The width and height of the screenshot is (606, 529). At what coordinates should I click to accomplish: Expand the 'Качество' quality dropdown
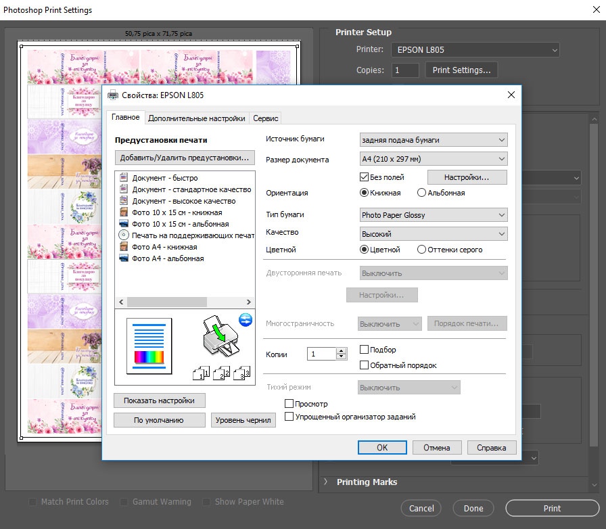point(434,234)
